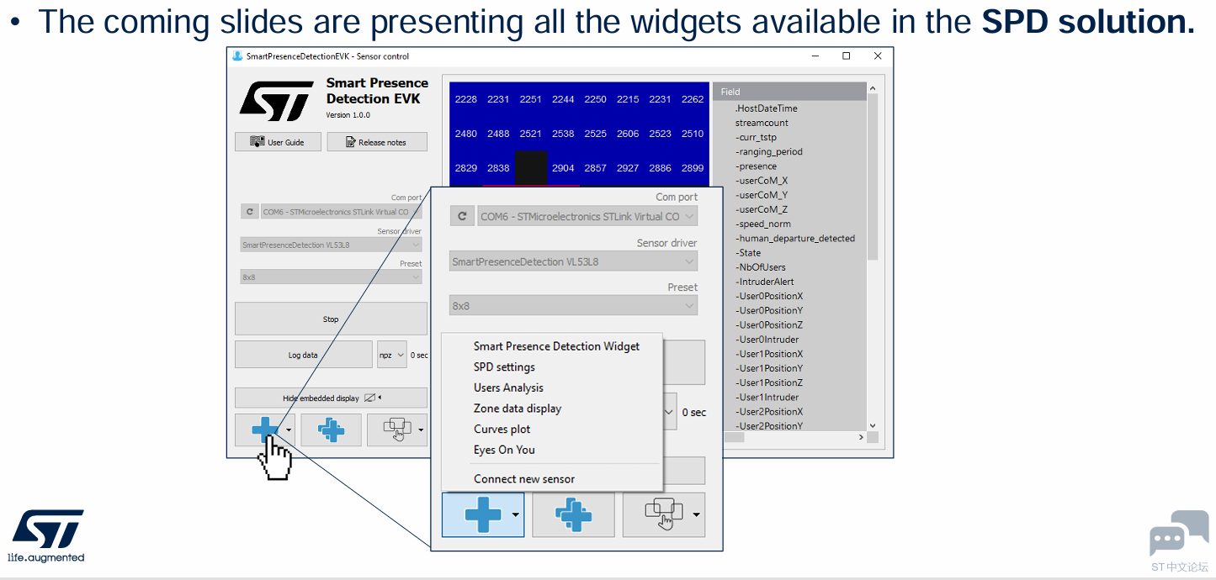Refresh COM ports in the enlarged inset

pyautogui.click(x=461, y=216)
